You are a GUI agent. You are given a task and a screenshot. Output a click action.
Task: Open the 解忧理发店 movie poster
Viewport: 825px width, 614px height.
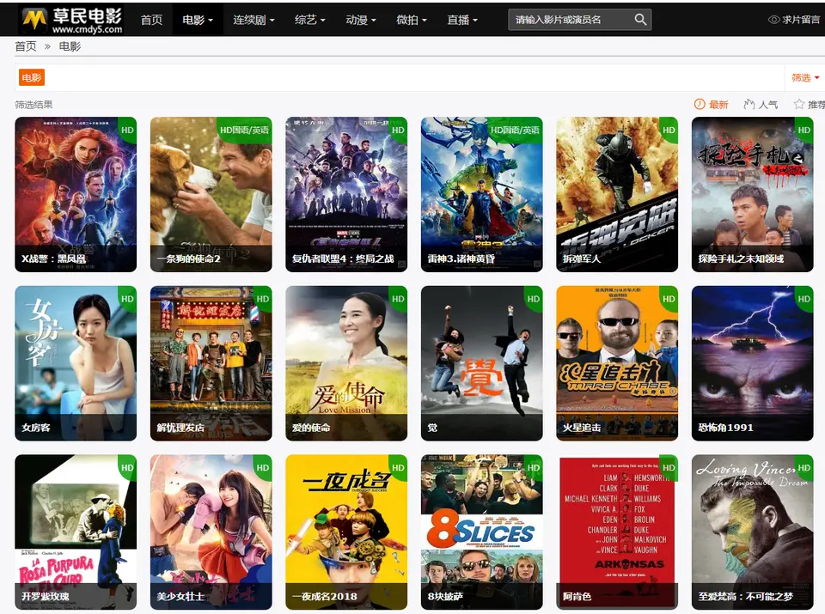pos(211,362)
